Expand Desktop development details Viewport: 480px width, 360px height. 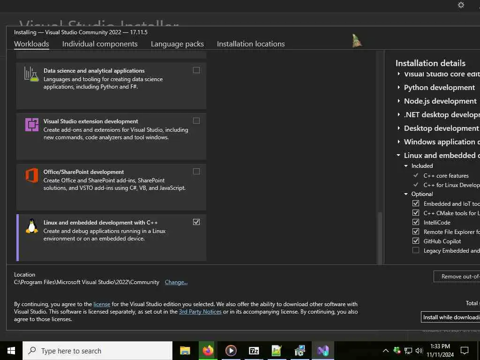[398, 128]
